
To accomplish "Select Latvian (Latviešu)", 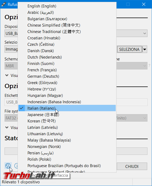I will point(67,127).
